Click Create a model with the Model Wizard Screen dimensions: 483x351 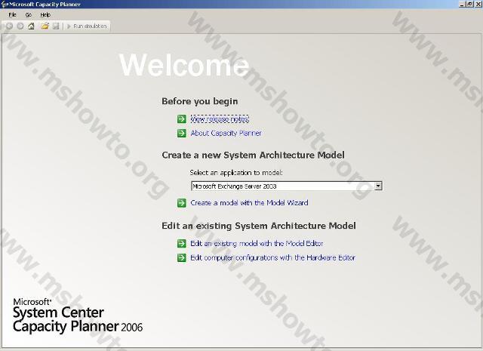(x=249, y=203)
